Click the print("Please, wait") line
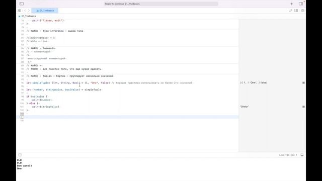The width and height of the screenshot is (322, 181). pyautogui.click(x=48, y=21)
